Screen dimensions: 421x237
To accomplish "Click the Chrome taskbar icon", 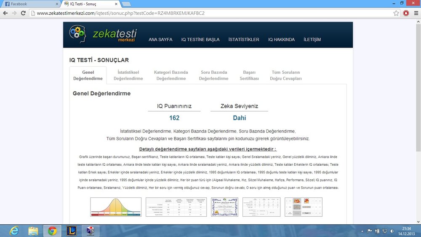I will [52, 231].
